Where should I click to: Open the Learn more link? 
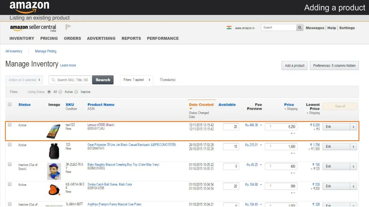coord(68,65)
